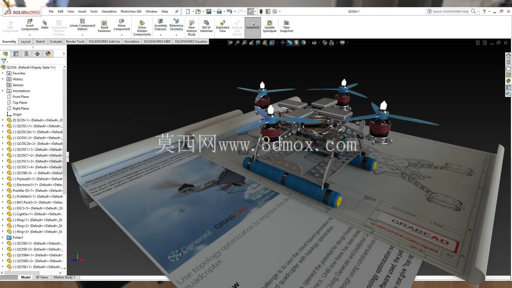Screen dimensions: 512x288
Task: Open SOLIDWORKS Resources home icon in task pane
Action: coord(509,55)
